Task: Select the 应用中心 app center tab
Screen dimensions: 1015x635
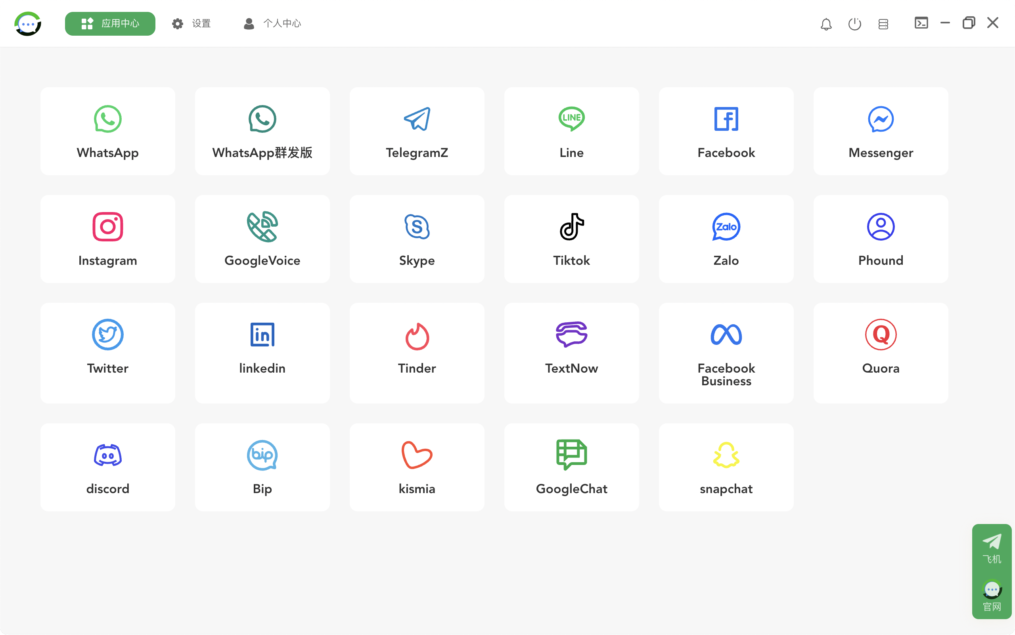Action: pyautogui.click(x=110, y=23)
